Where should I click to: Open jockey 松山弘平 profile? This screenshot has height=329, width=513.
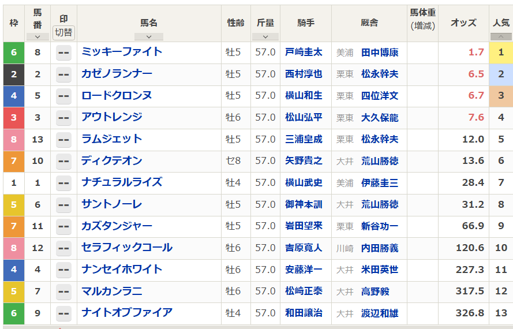point(304,117)
